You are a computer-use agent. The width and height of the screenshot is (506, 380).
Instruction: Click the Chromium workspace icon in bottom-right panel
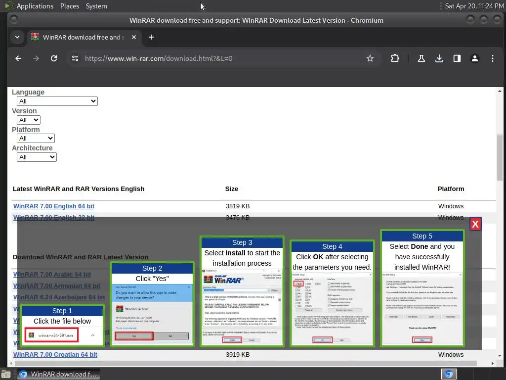pyautogui.click(x=449, y=374)
